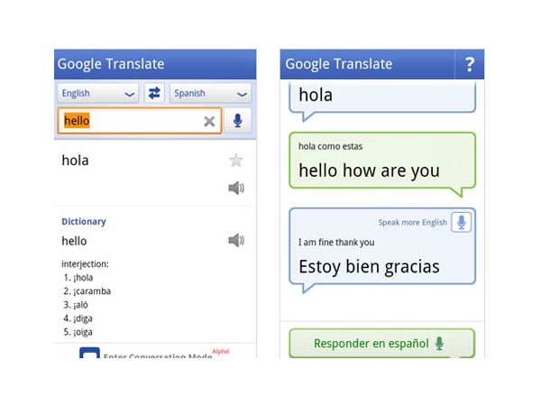Open the English source language dropdown
Viewport: 541px width, 406px height.
(x=98, y=93)
